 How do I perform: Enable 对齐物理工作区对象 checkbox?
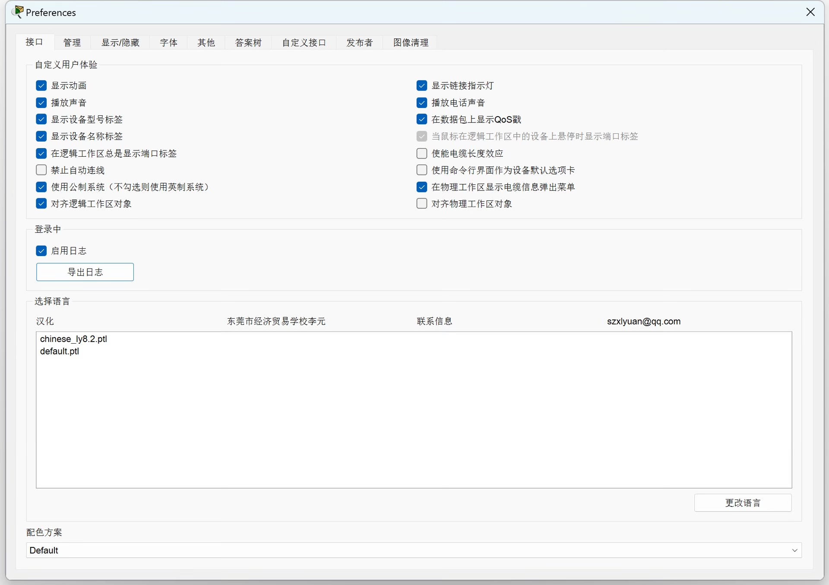[422, 204]
